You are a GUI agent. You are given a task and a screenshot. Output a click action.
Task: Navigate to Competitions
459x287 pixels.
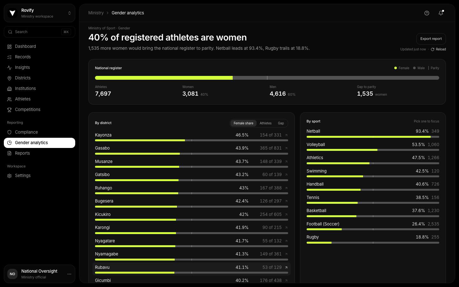click(40, 110)
